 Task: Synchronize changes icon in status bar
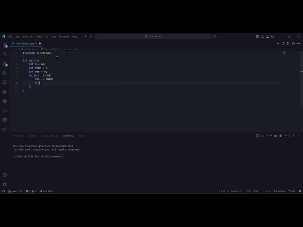point(21,191)
